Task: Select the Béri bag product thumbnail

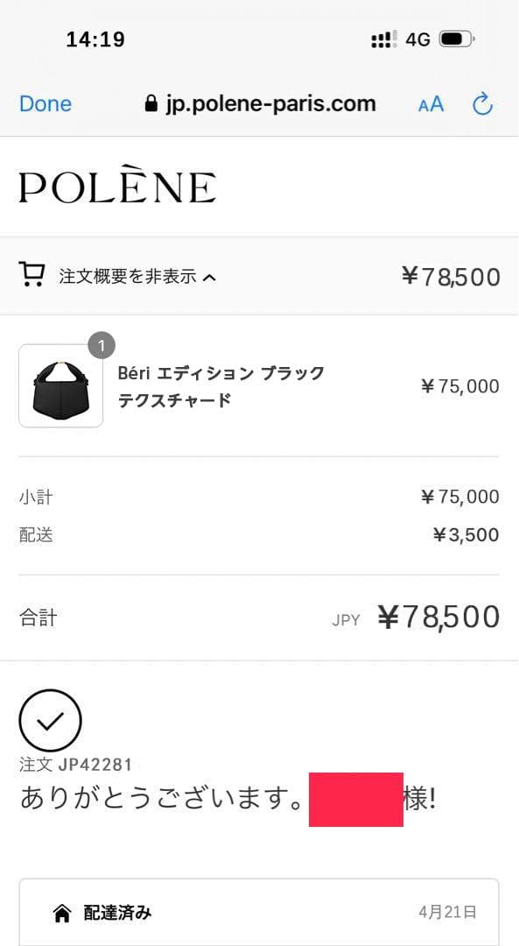Action: tap(60, 385)
